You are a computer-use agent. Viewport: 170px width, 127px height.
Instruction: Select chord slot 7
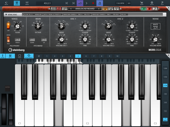(94, 56)
